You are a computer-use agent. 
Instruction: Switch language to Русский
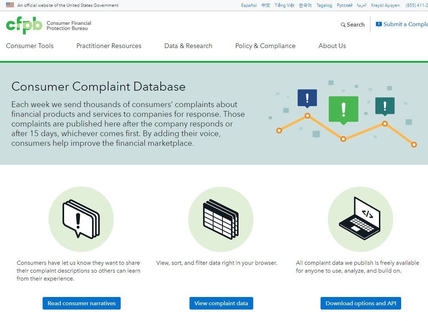(345, 5)
